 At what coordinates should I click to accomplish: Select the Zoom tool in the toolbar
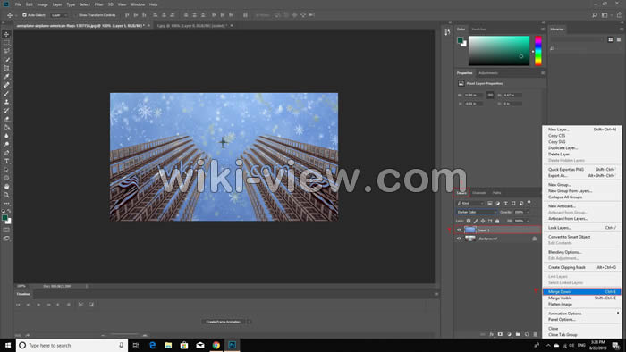click(6, 195)
